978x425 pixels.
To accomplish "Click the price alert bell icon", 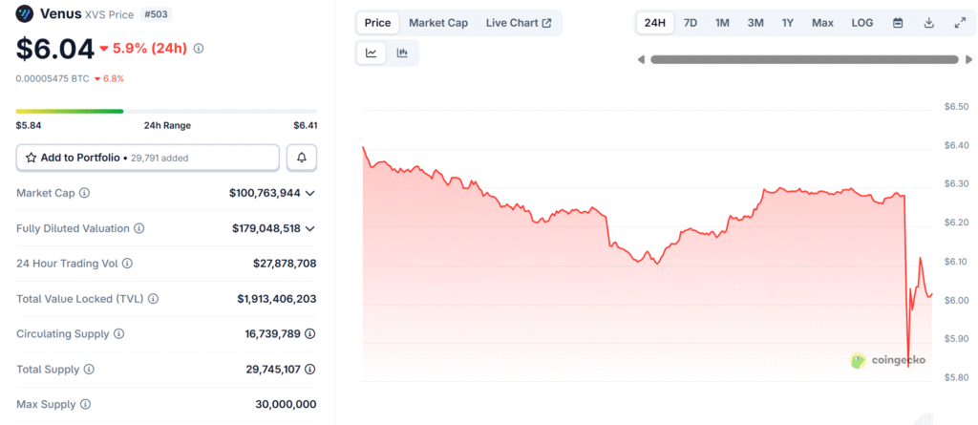I will point(302,158).
